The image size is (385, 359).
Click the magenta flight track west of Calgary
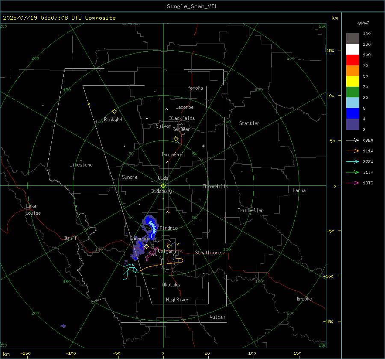(151, 254)
